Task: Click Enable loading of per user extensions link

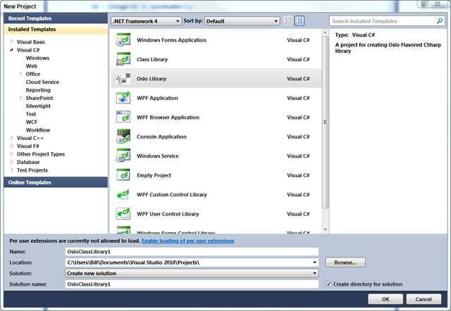Action: coord(188,241)
